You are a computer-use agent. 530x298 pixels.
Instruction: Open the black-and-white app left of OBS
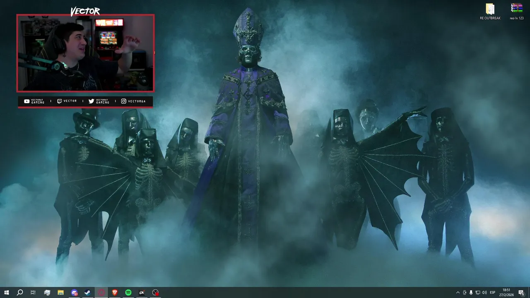142,293
